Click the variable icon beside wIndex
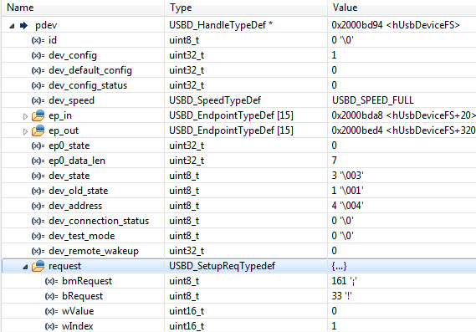The image size is (476, 332). (x=51, y=326)
